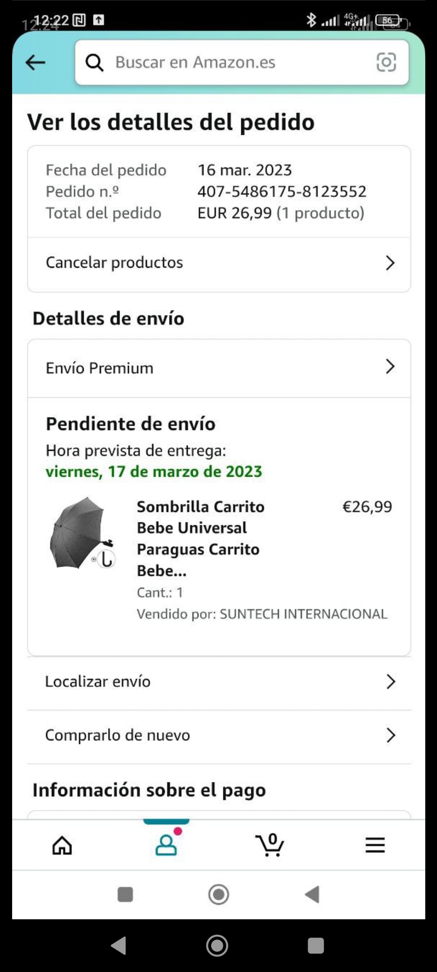437x972 pixels.
Task: Go to Amazon home tab
Action: (x=62, y=845)
